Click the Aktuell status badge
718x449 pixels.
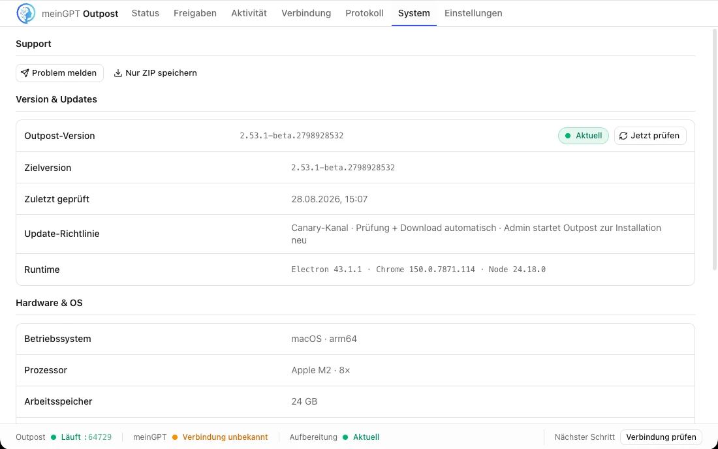point(584,136)
